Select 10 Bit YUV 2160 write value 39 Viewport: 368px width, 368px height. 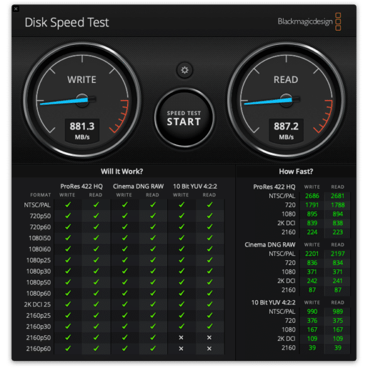(x=312, y=348)
